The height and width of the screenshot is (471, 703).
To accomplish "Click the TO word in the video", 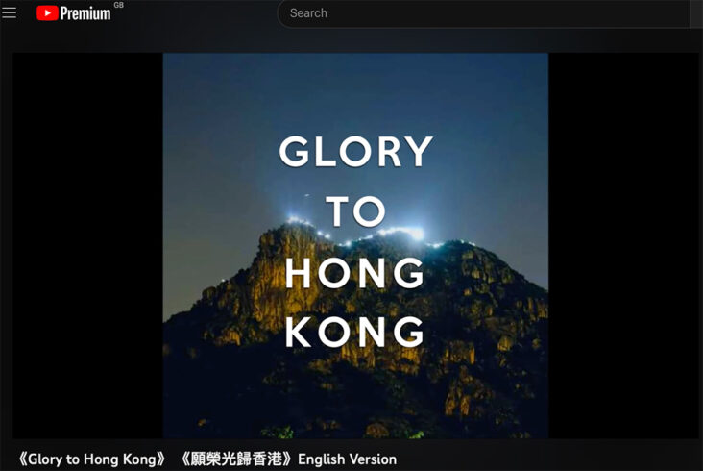I will pyautogui.click(x=355, y=211).
